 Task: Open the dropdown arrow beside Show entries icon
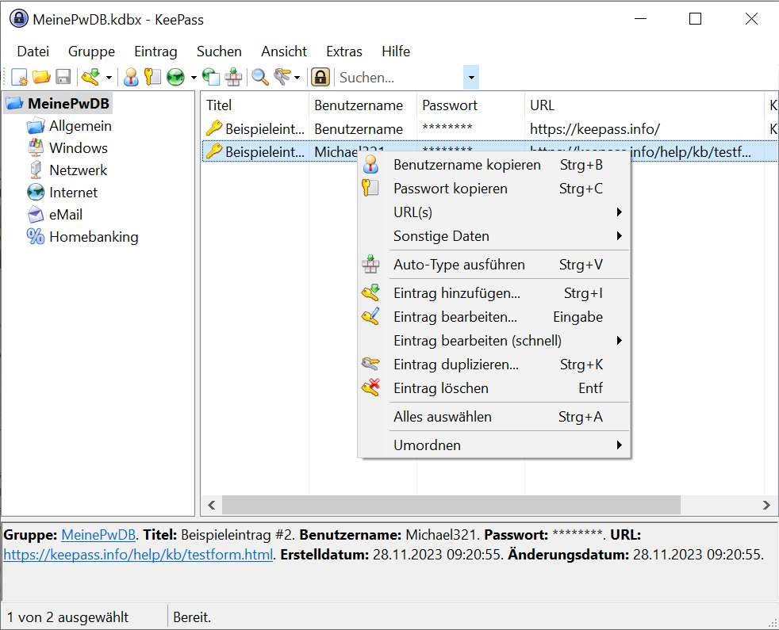(x=297, y=78)
